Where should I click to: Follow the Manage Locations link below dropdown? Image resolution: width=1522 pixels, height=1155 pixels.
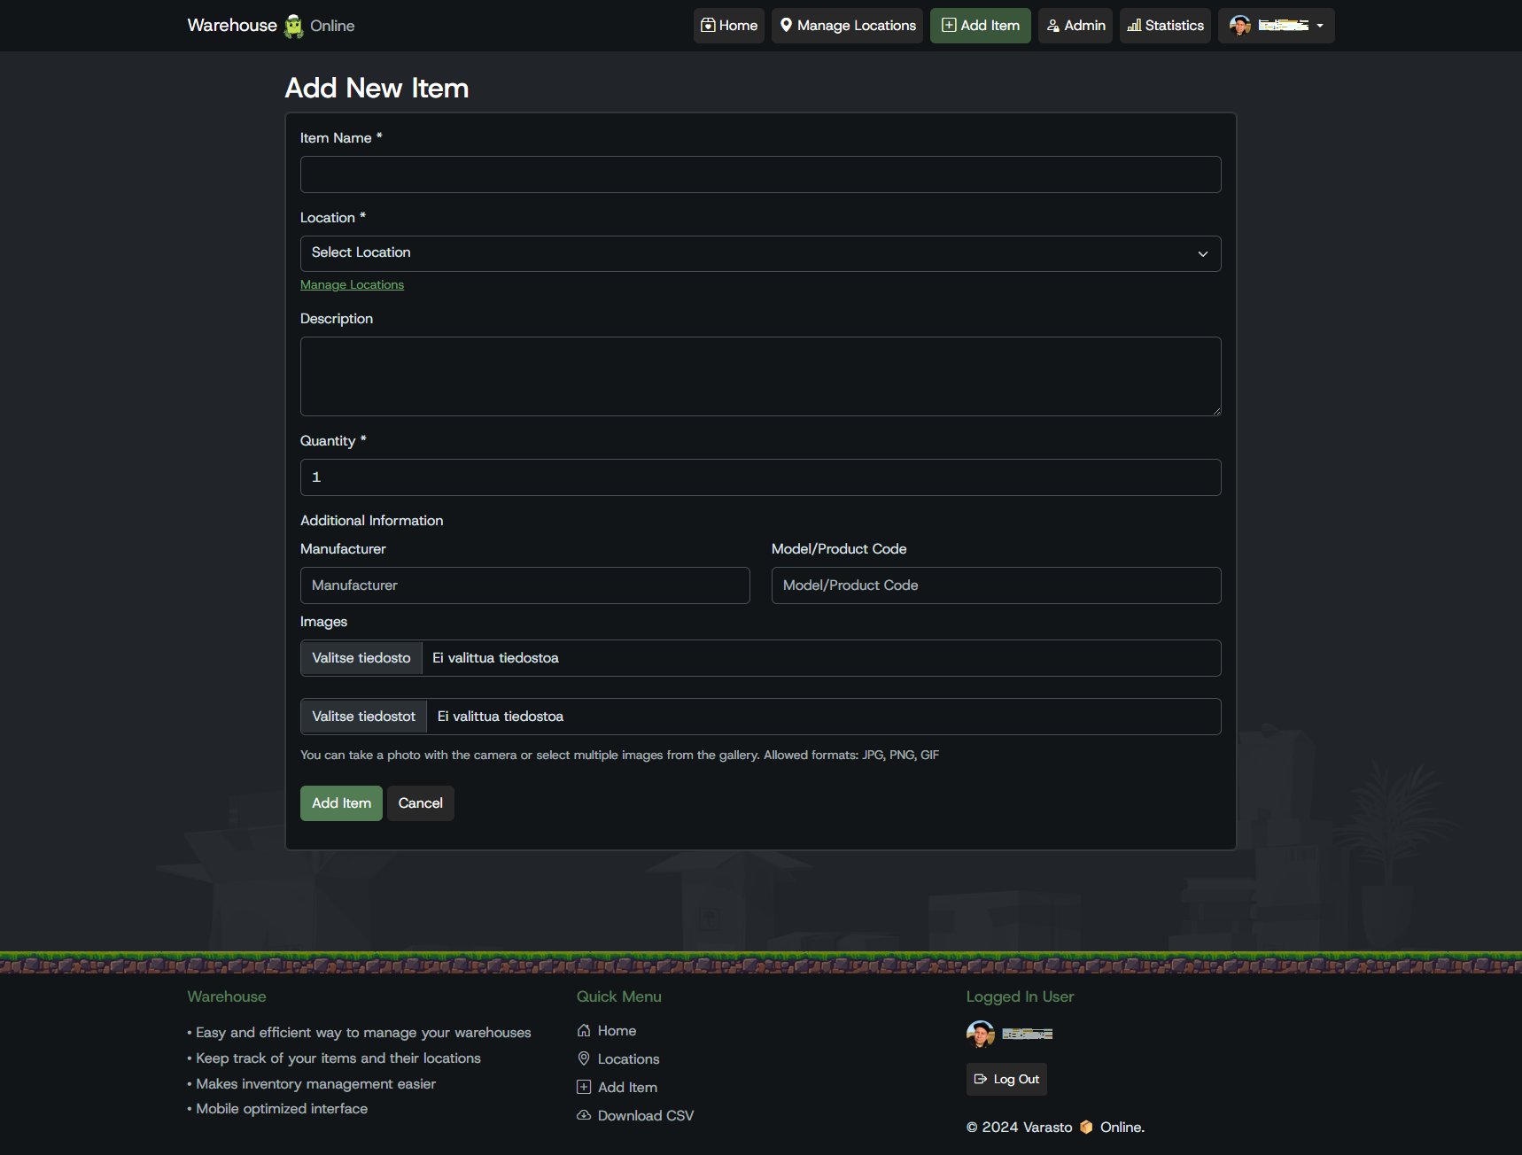352,284
